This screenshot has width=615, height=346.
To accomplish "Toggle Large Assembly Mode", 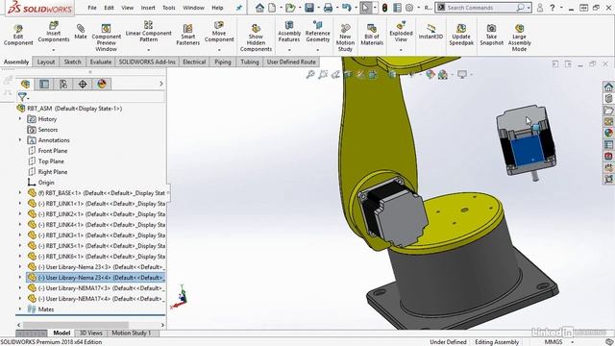I will [519, 37].
